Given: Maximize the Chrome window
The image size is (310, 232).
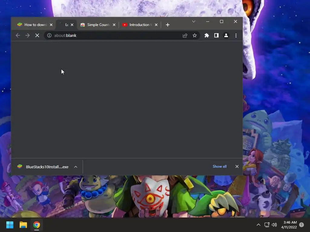Looking at the screenshot, I should [222, 21].
